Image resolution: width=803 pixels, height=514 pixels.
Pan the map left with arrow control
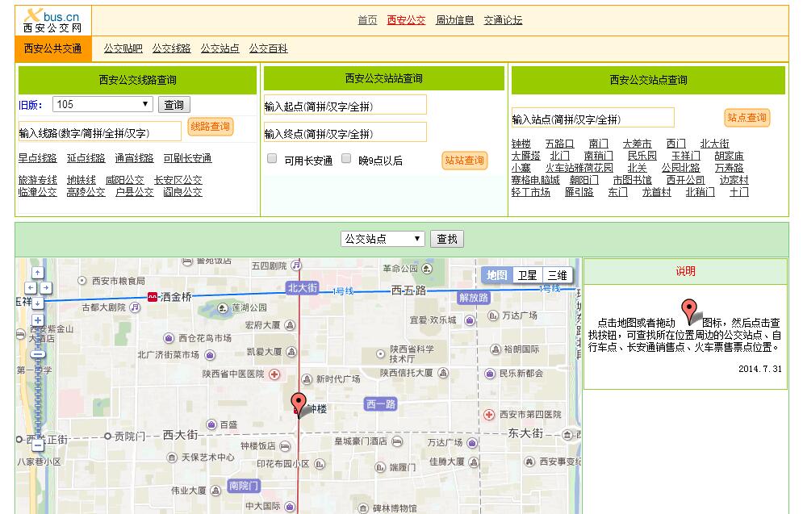click(30, 288)
